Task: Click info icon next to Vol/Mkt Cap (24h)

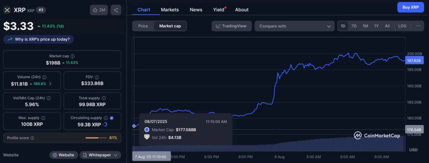Action: tap(49, 98)
